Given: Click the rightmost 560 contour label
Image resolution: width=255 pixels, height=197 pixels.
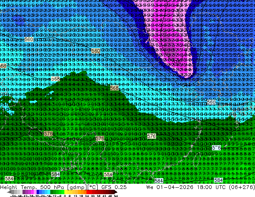Looking at the screenshot, I should point(211,102).
